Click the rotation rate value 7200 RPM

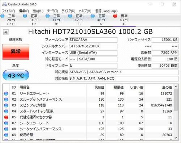pyautogui.click(x=165, y=53)
